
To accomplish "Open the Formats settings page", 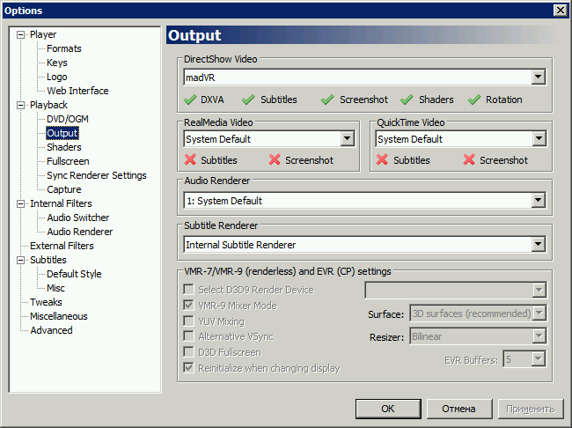I will (64, 48).
